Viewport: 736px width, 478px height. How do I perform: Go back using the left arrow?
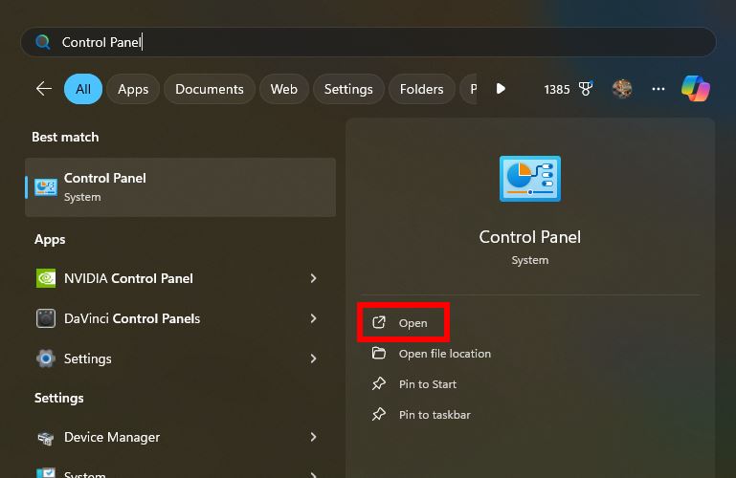pyautogui.click(x=44, y=89)
